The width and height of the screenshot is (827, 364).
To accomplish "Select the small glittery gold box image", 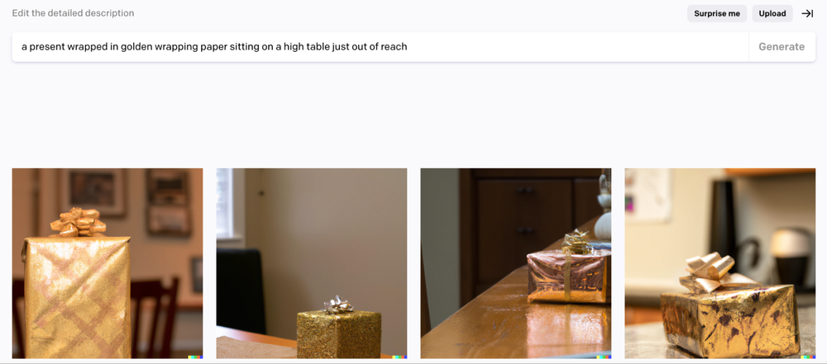I will coord(311,263).
